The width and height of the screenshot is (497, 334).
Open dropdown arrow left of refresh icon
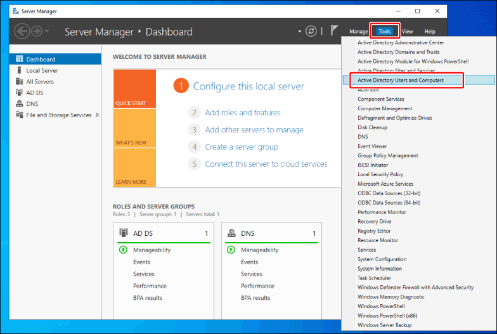pyautogui.click(x=299, y=32)
